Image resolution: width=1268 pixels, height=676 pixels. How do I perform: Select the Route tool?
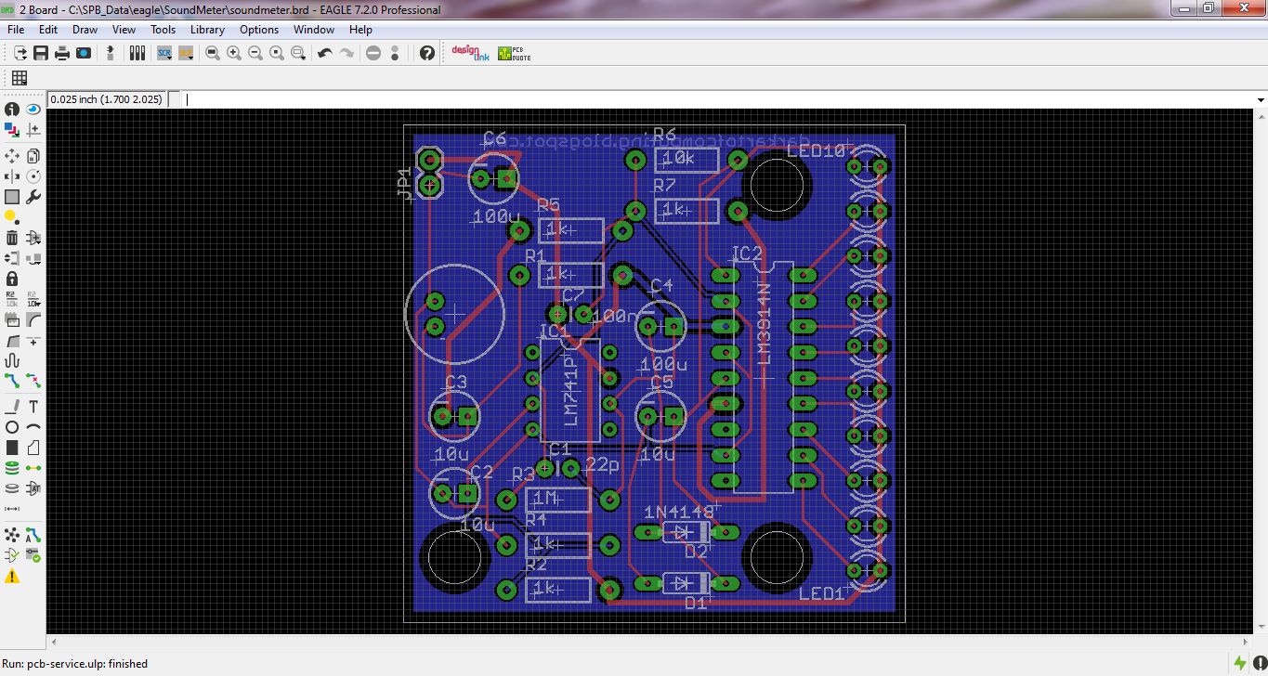tap(12, 381)
